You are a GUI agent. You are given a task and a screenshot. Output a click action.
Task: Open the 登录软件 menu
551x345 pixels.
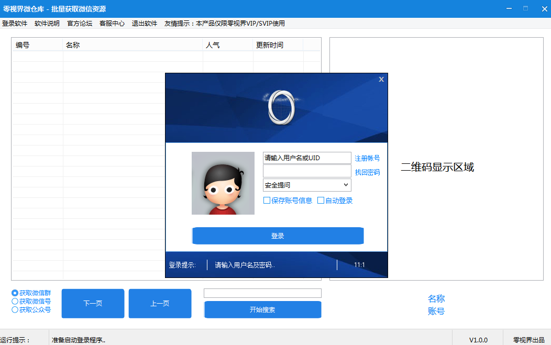pos(15,24)
